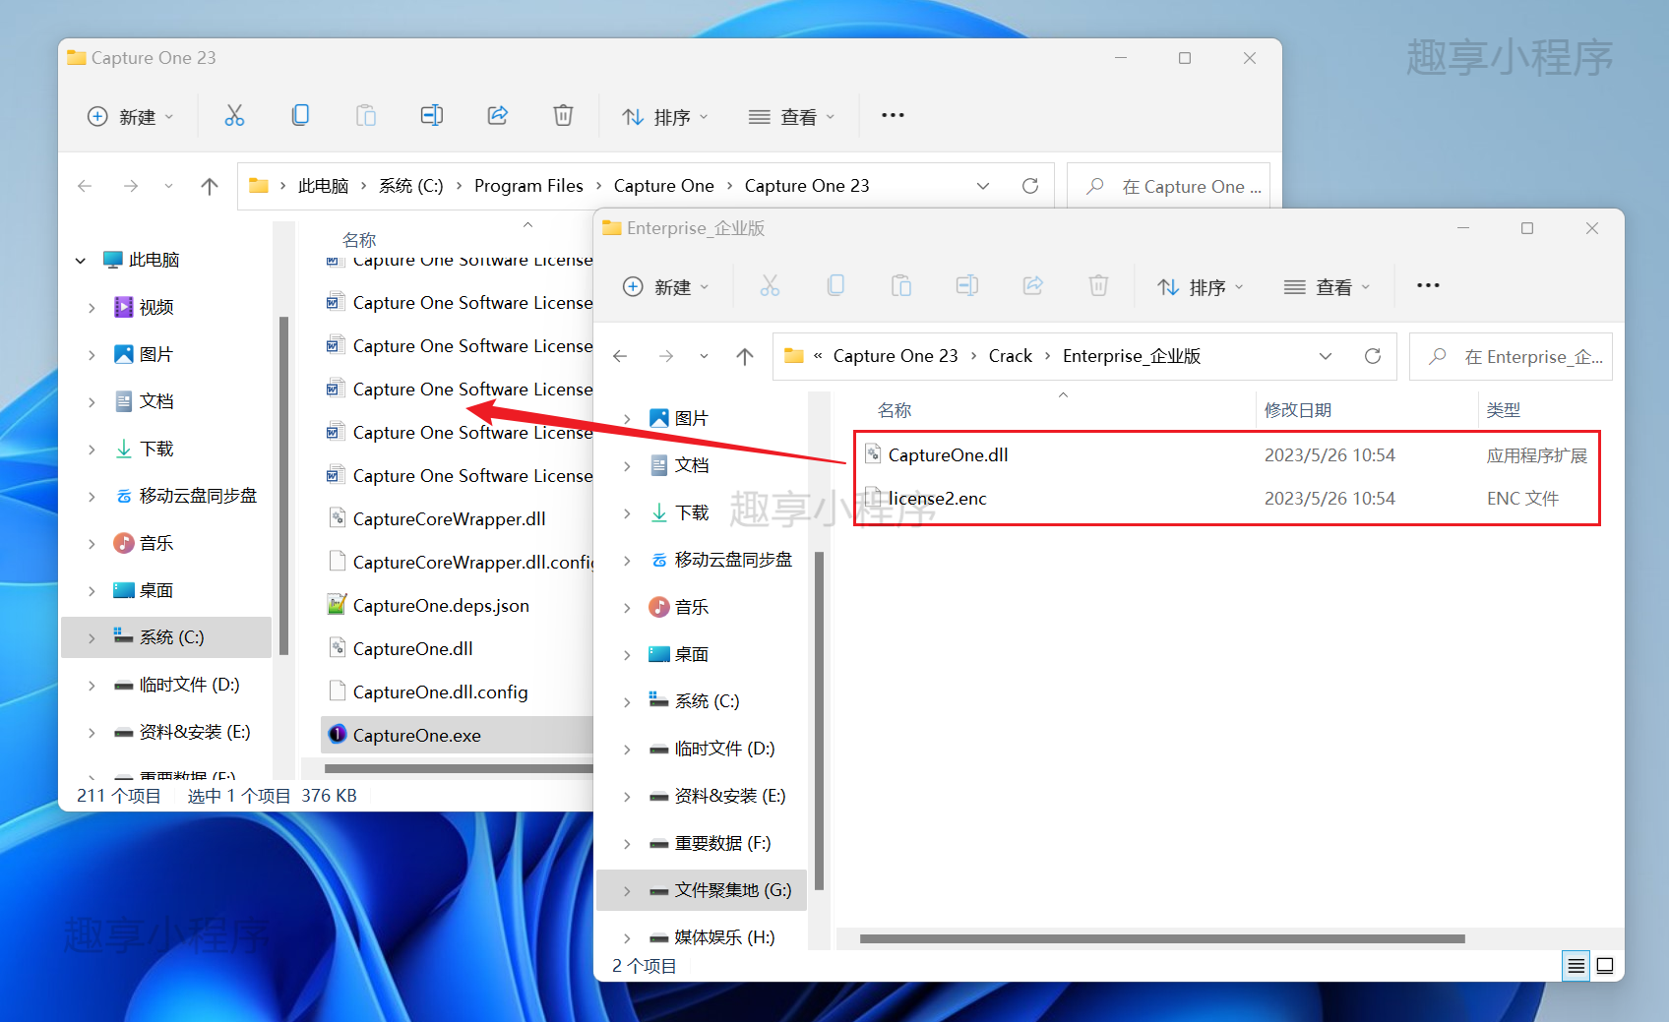Open 排序 dropdown in Enterprise_企业版 window
This screenshot has width=1669, height=1022.
1201,286
